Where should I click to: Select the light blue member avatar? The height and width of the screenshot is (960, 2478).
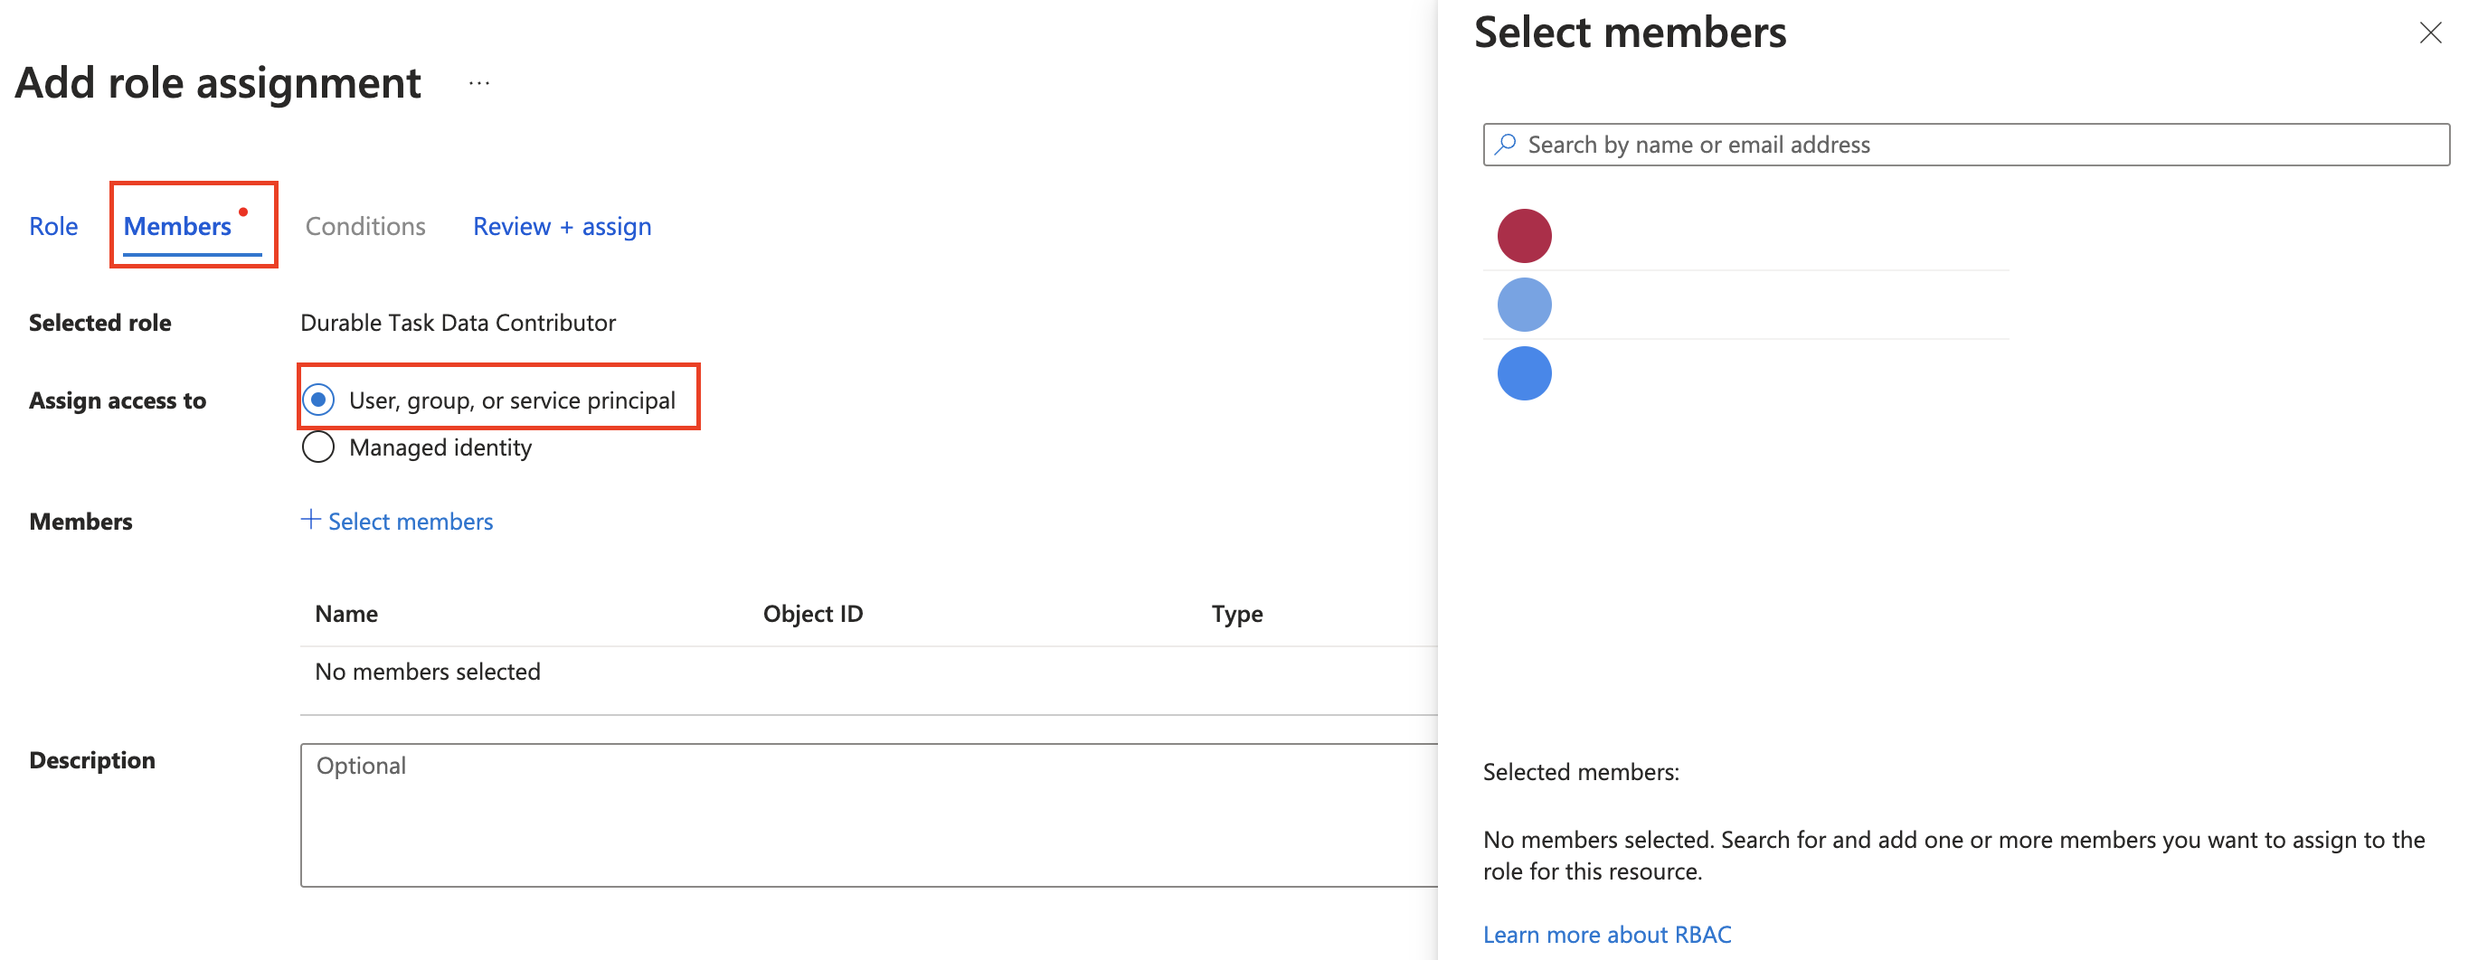point(1524,305)
